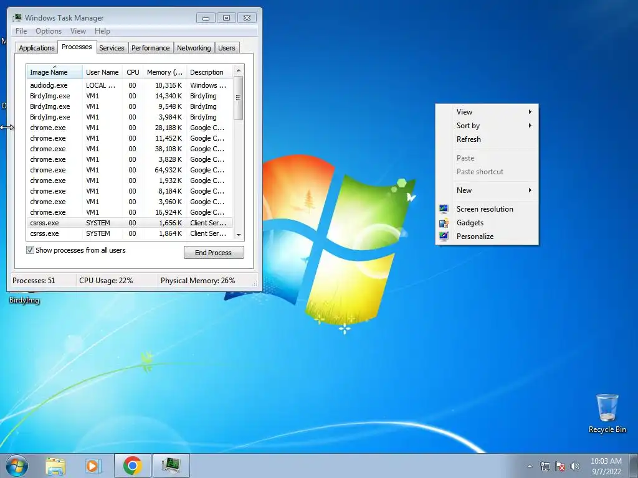Image resolution: width=638 pixels, height=478 pixels.
Task: Open Screen resolution from context menu
Action: point(487,209)
